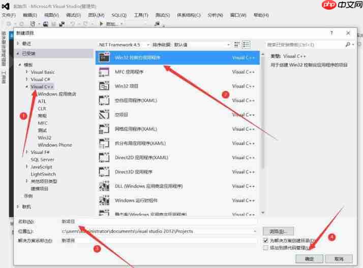363x268 pixels.
Task: Open the 体系结构(C) menu
Action: 189,15
